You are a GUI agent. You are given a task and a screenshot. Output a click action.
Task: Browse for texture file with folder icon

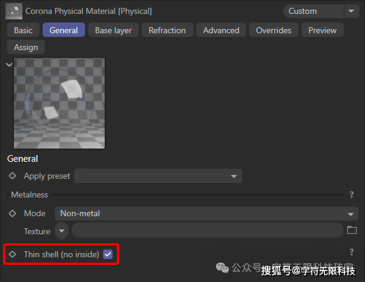[352, 230]
